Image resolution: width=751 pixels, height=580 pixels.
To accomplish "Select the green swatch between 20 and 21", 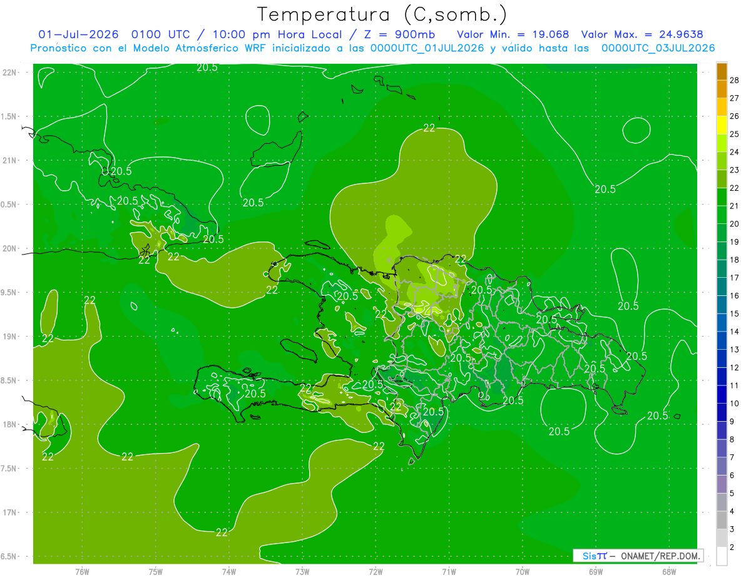I will tap(722, 215).
